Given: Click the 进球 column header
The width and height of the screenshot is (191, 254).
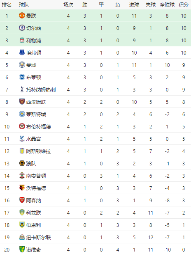Looking at the screenshot, I should pos(134,5).
